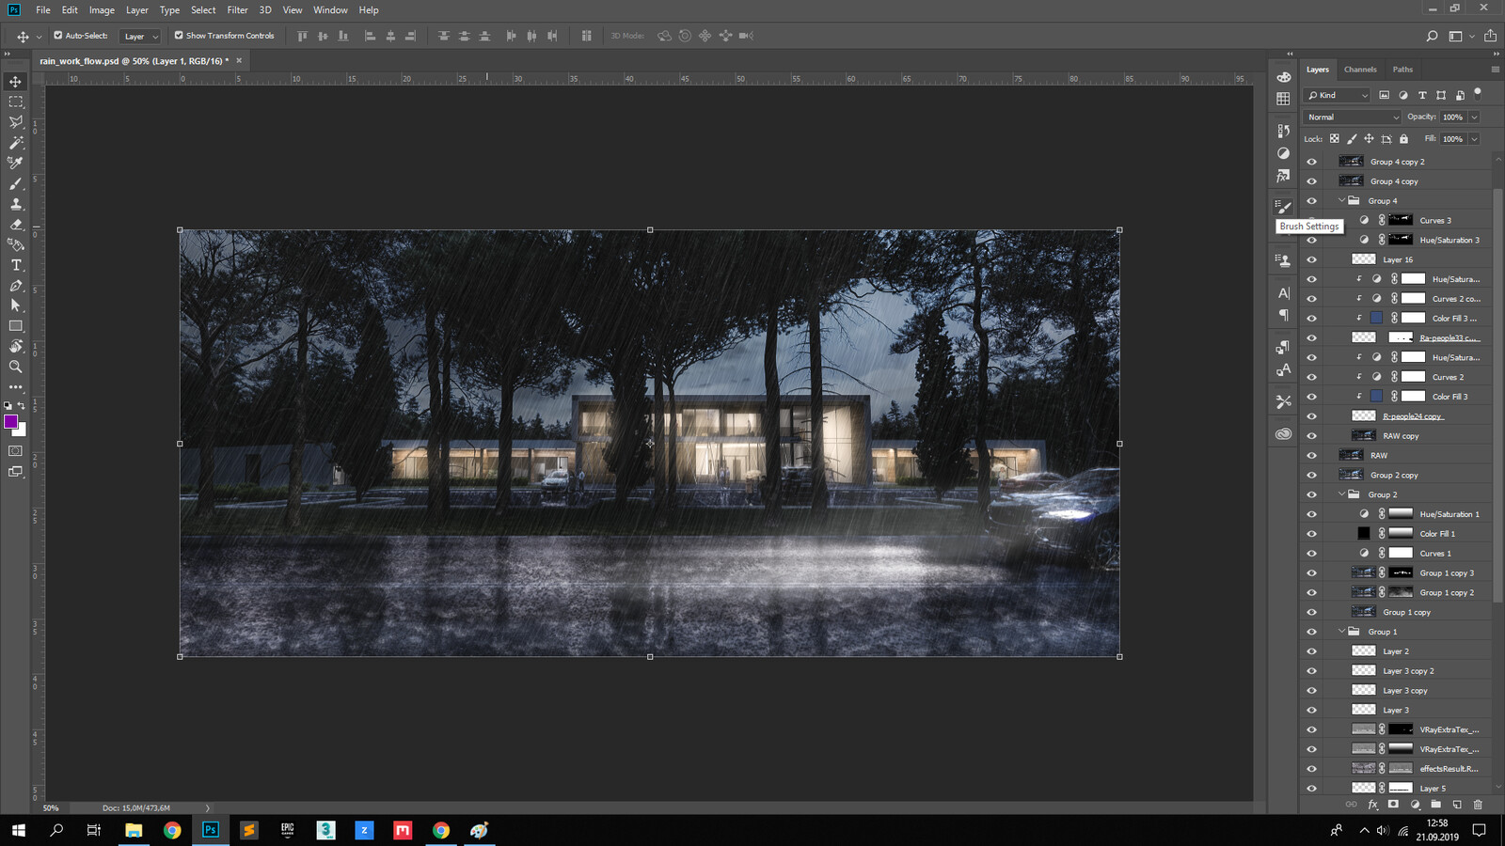Select the Magic Wand tool
The image size is (1505, 846).
(x=16, y=143)
